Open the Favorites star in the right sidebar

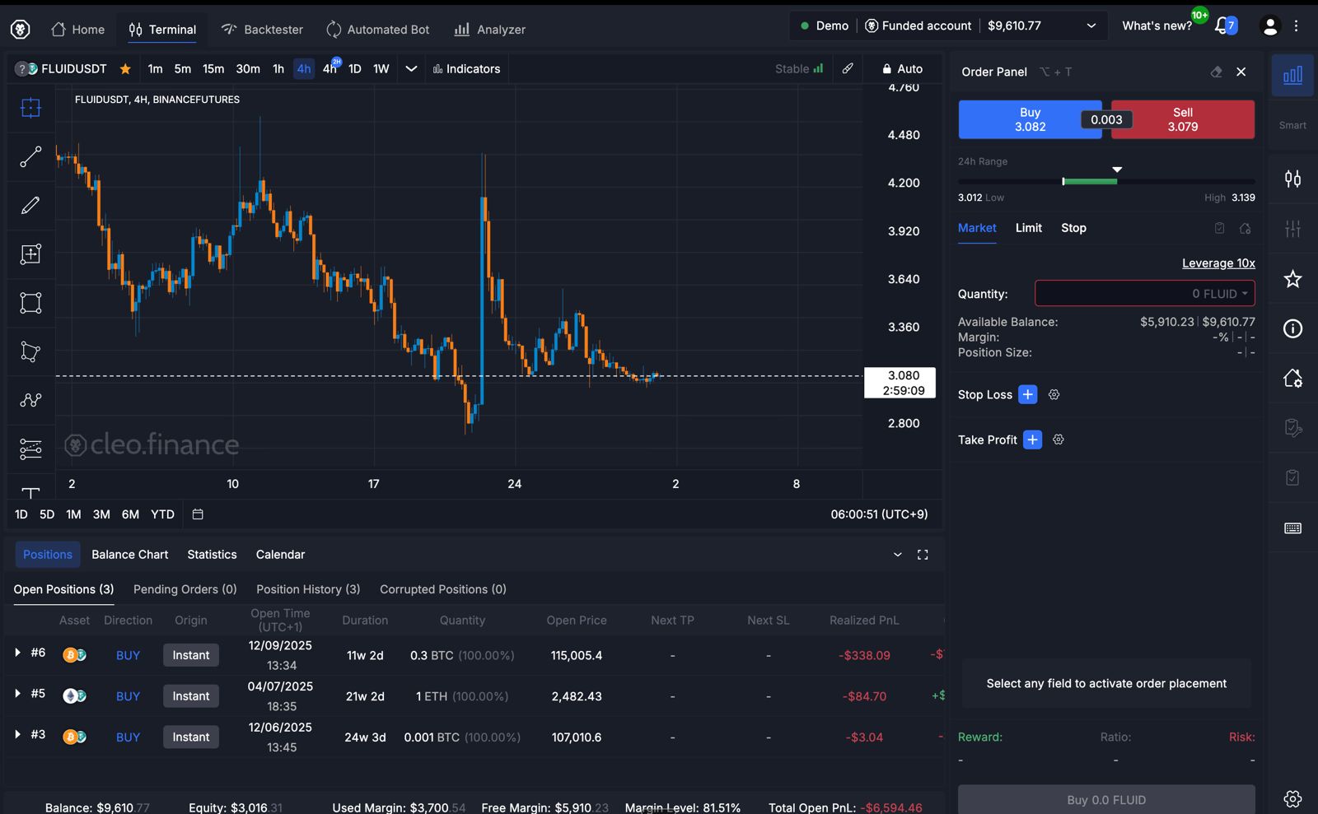pos(1292,279)
